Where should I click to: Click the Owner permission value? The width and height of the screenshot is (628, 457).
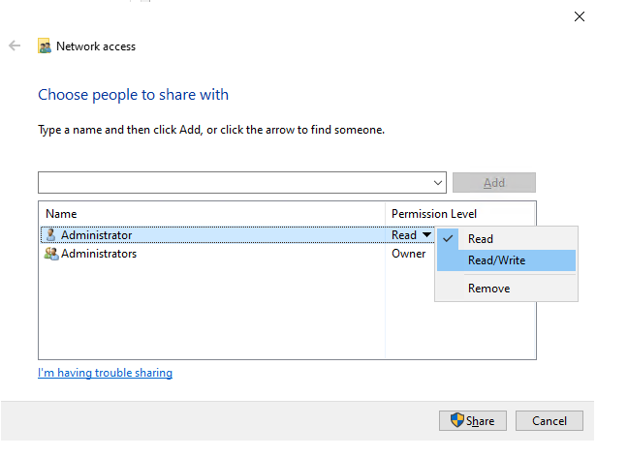(409, 254)
